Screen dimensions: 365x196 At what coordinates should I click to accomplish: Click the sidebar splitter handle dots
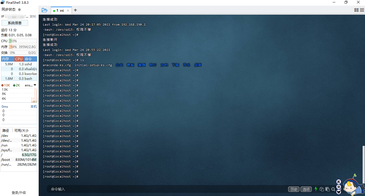coord(38,101)
